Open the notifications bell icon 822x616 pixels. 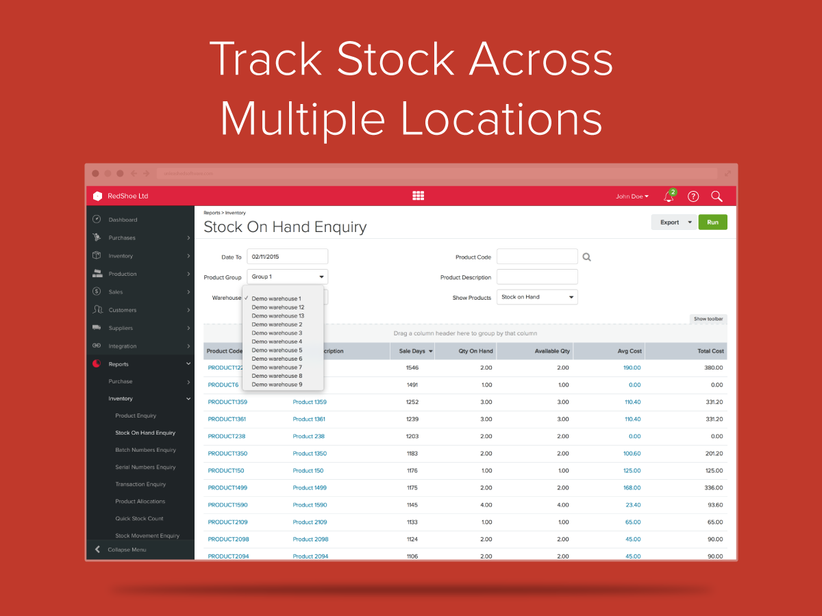click(669, 196)
